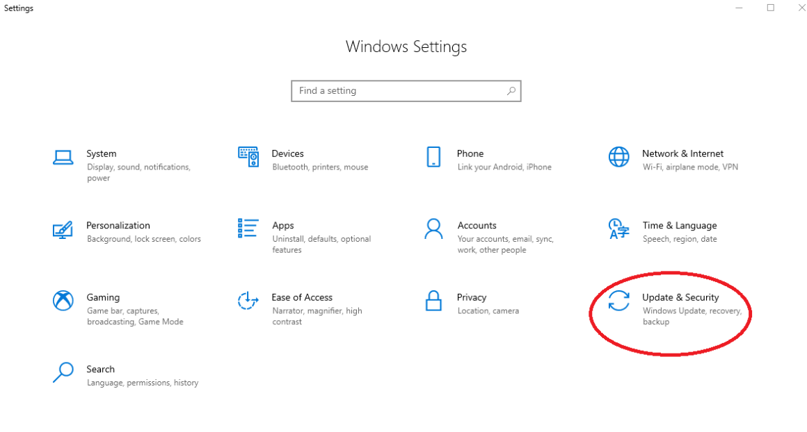Click the Devices Bluetooth icon

(248, 158)
